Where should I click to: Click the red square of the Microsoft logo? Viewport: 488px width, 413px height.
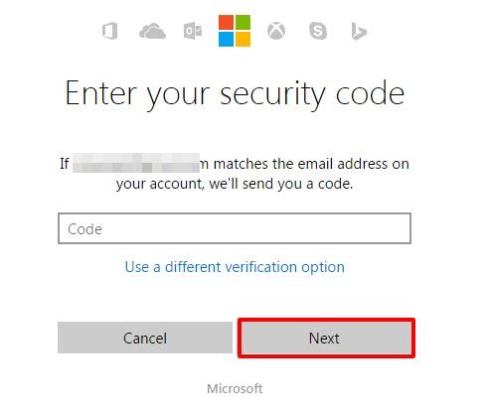tap(226, 22)
